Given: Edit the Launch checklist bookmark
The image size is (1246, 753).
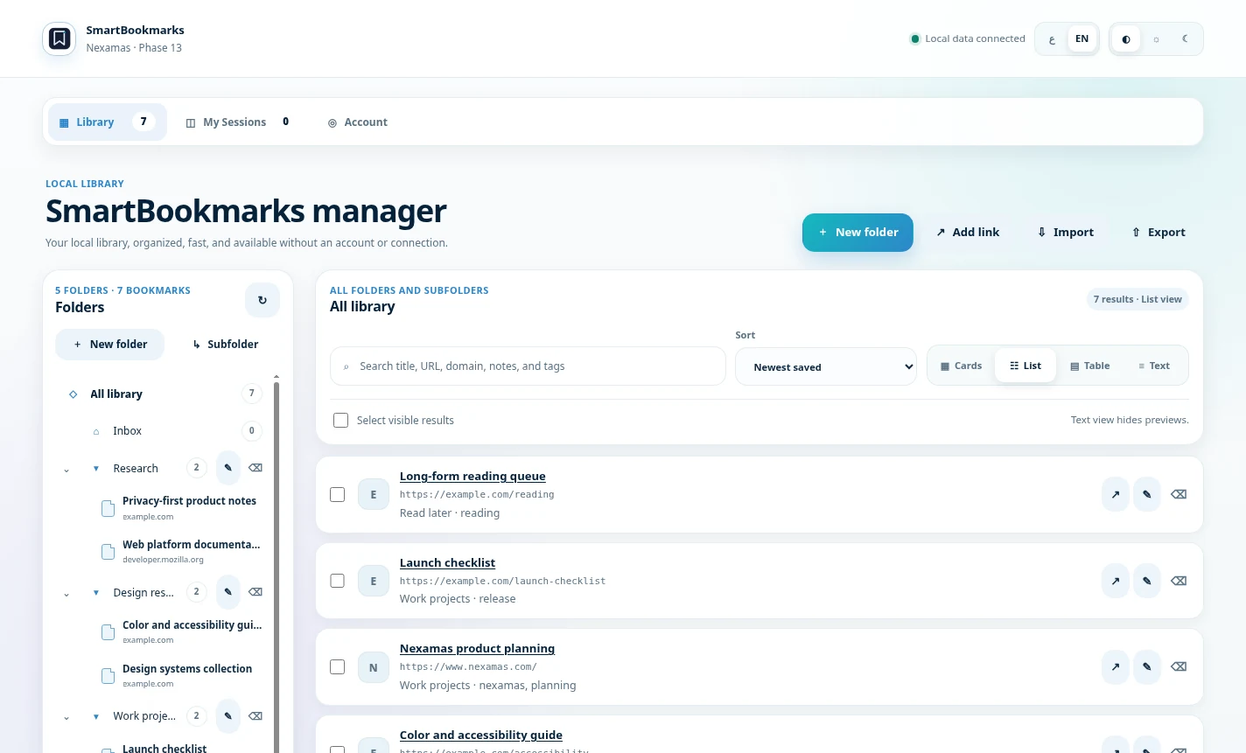Looking at the screenshot, I should coord(1147,581).
